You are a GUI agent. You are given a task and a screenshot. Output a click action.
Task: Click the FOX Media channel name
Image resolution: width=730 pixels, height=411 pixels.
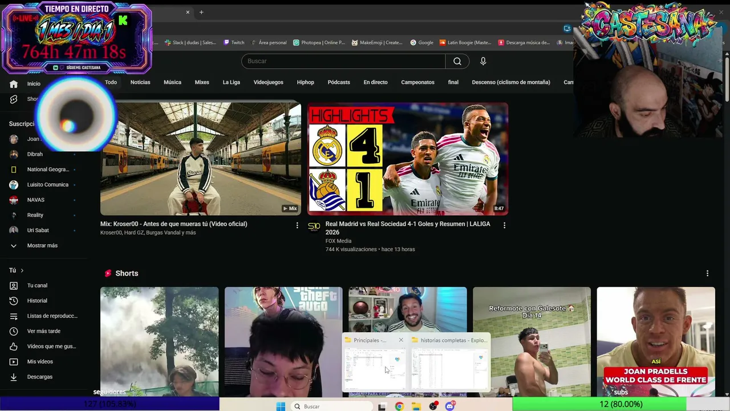coord(338,241)
